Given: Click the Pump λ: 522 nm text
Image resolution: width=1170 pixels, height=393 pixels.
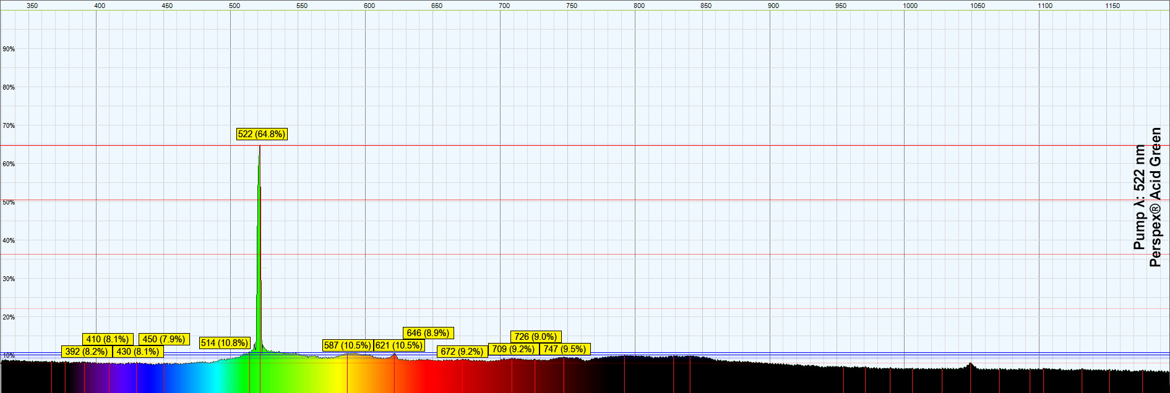Looking at the screenshot, I should pyautogui.click(x=1139, y=197).
